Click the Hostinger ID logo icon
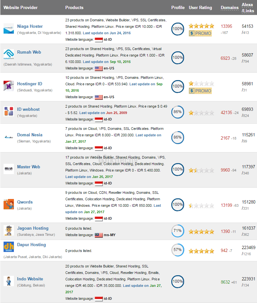This screenshot has width=257, height=303. coord(9,86)
